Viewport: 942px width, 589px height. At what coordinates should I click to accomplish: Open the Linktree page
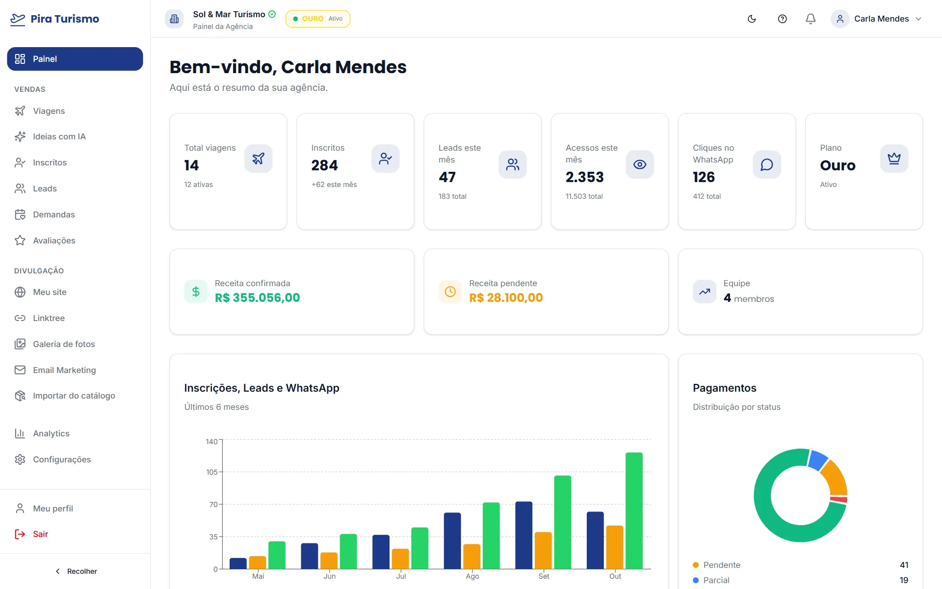(x=75, y=318)
